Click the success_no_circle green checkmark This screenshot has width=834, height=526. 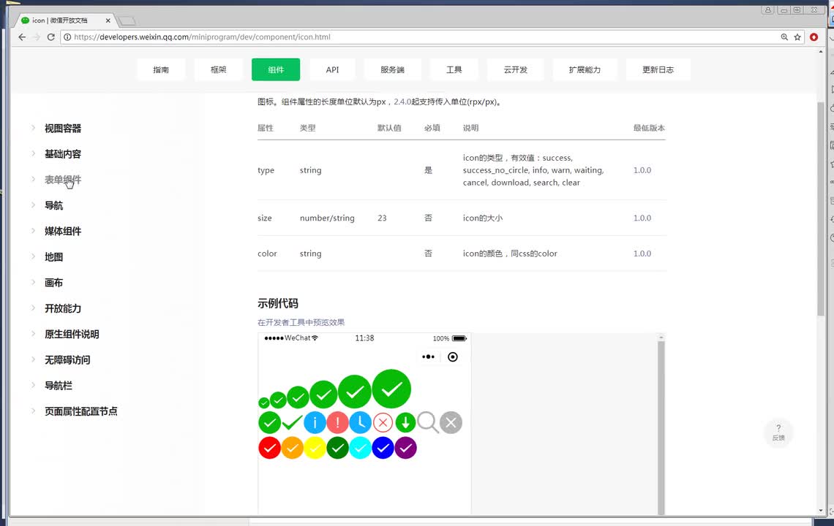(292, 423)
